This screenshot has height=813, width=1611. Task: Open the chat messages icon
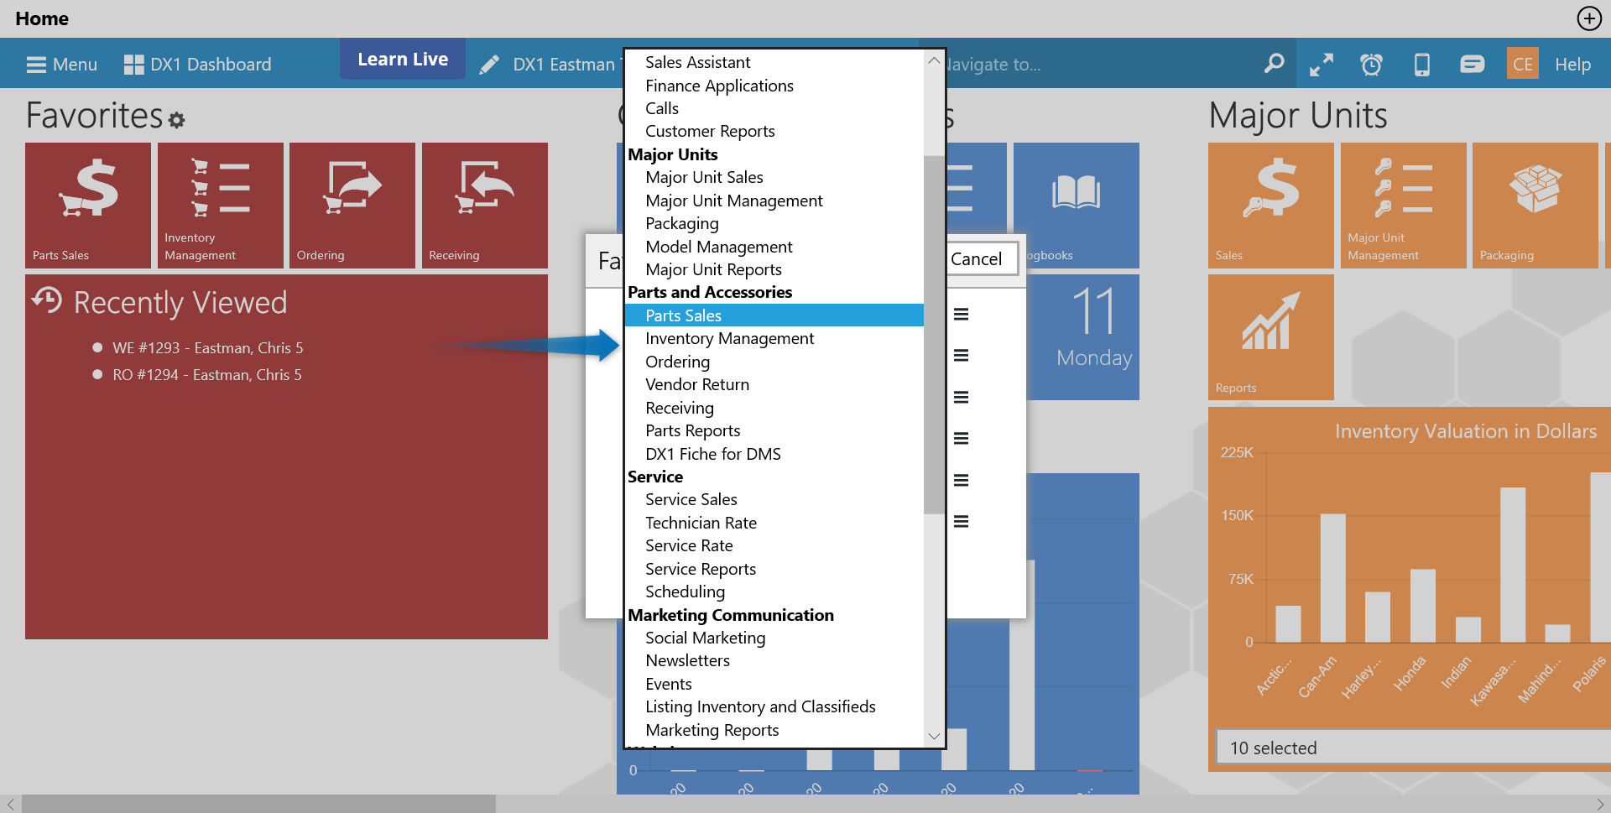click(x=1473, y=65)
